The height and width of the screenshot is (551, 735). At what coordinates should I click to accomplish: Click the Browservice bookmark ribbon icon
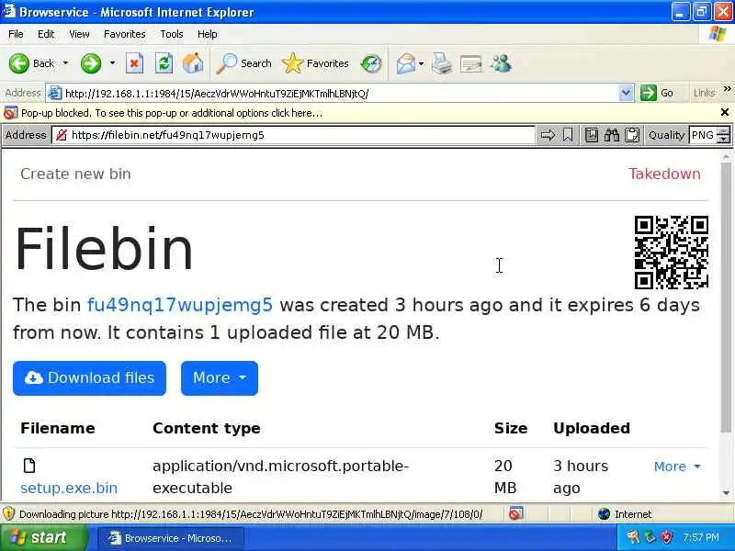[x=568, y=135]
